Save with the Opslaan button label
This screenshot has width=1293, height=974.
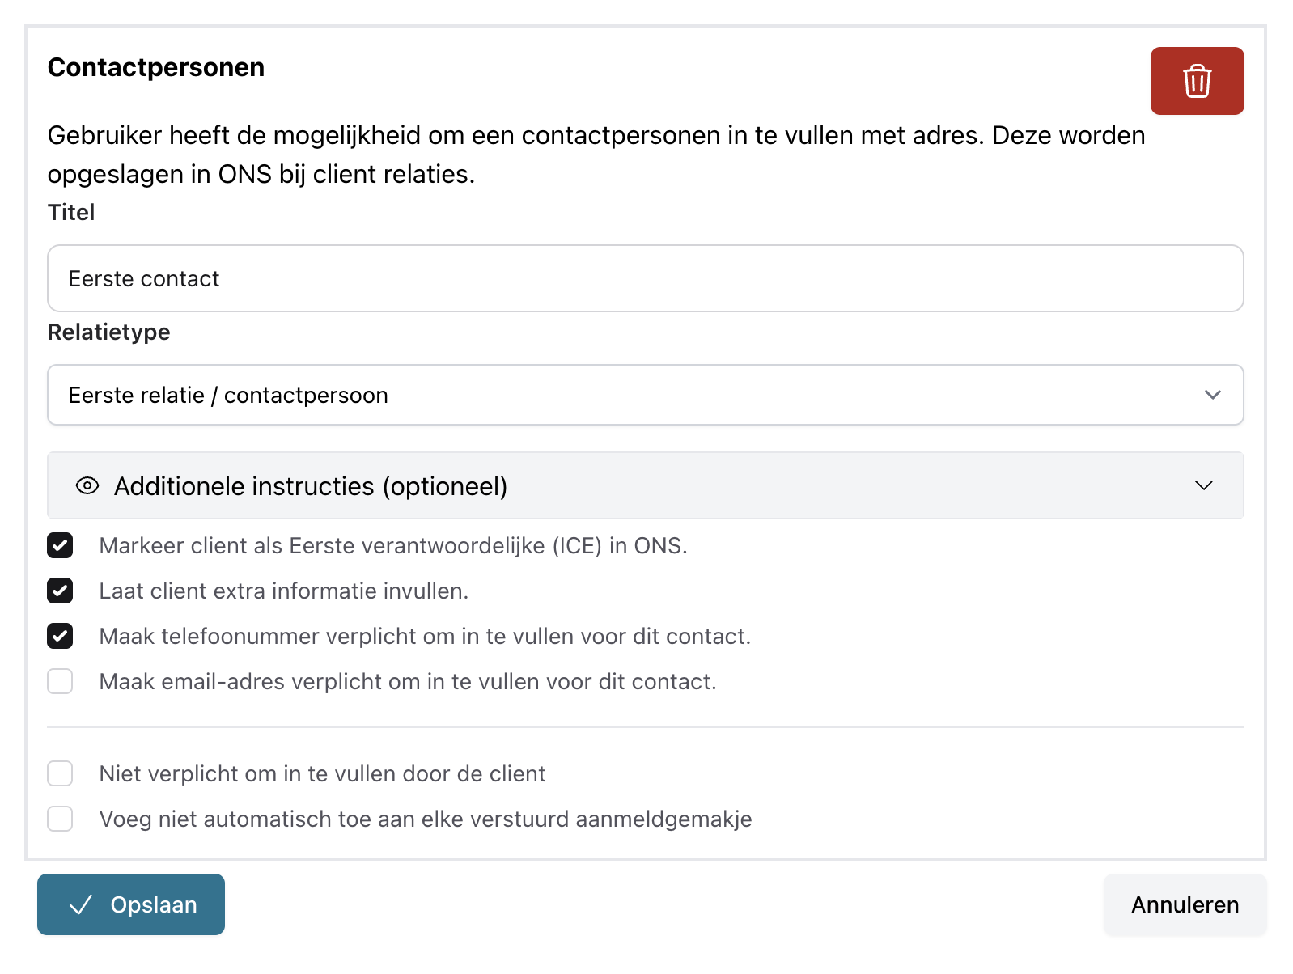(154, 904)
